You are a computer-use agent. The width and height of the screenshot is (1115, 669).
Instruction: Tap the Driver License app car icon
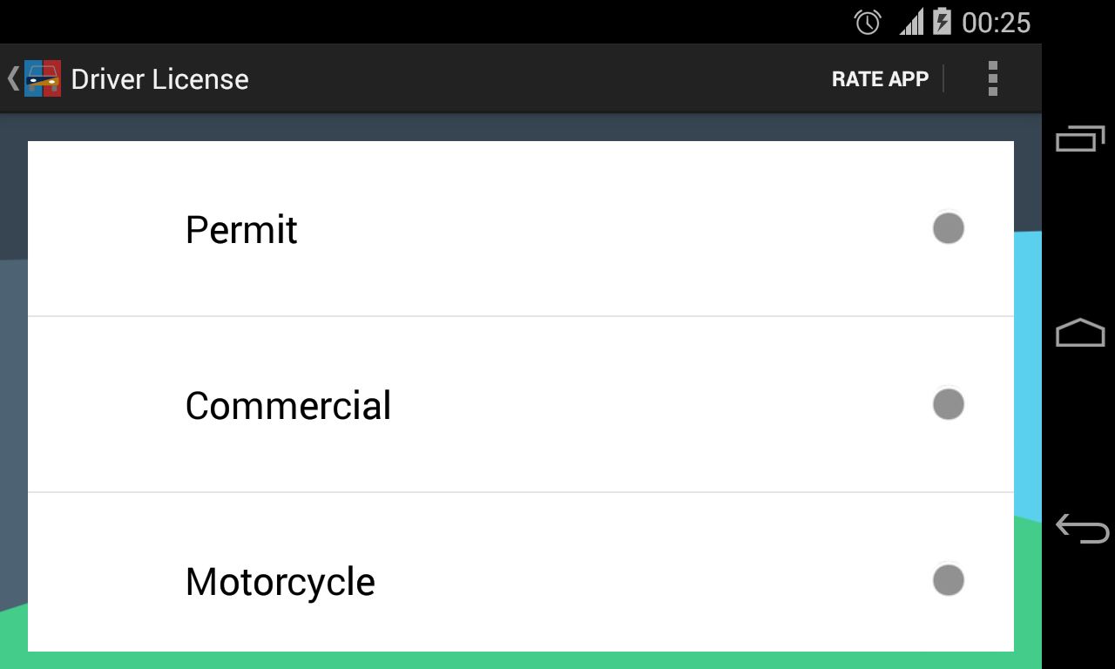pyautogui.click(x=43, y=78)
